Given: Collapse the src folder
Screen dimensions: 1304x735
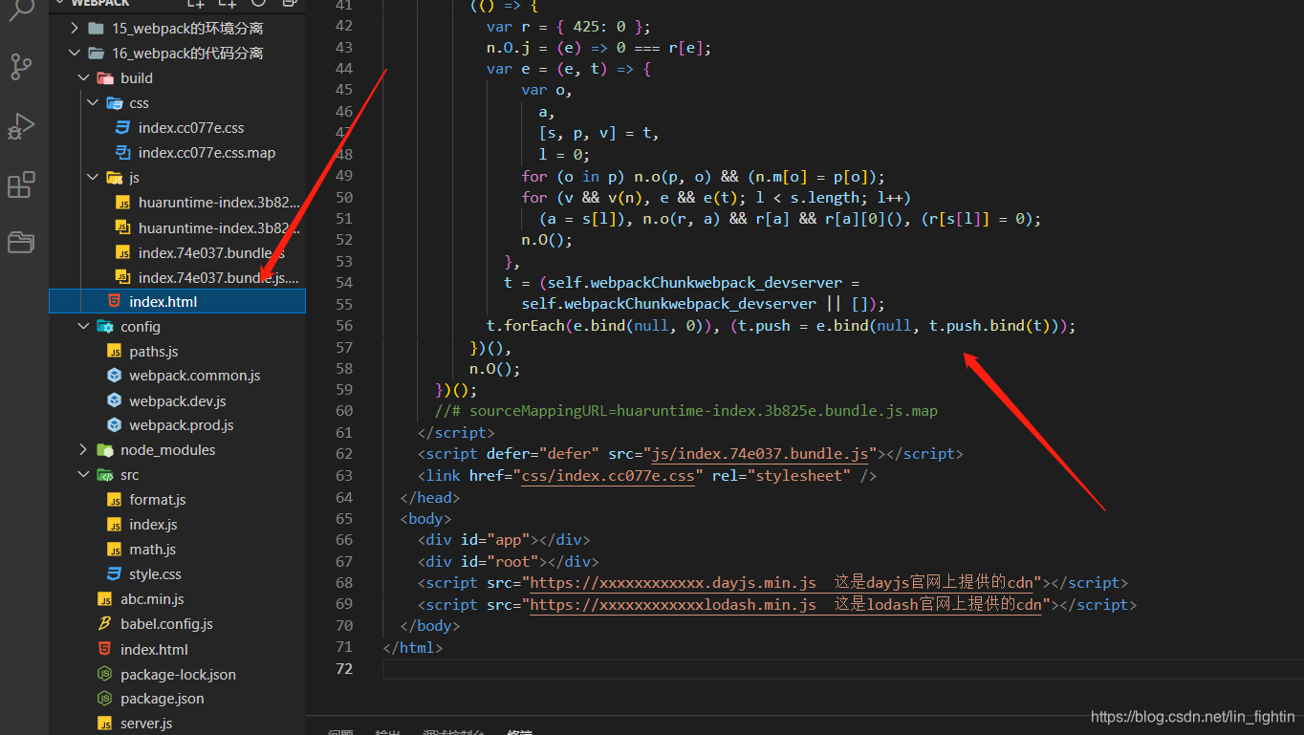Looking at the screenshot, I should tap(84, 475).
